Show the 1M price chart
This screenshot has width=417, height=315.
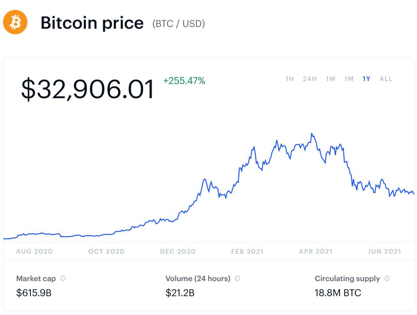[349, 79]
